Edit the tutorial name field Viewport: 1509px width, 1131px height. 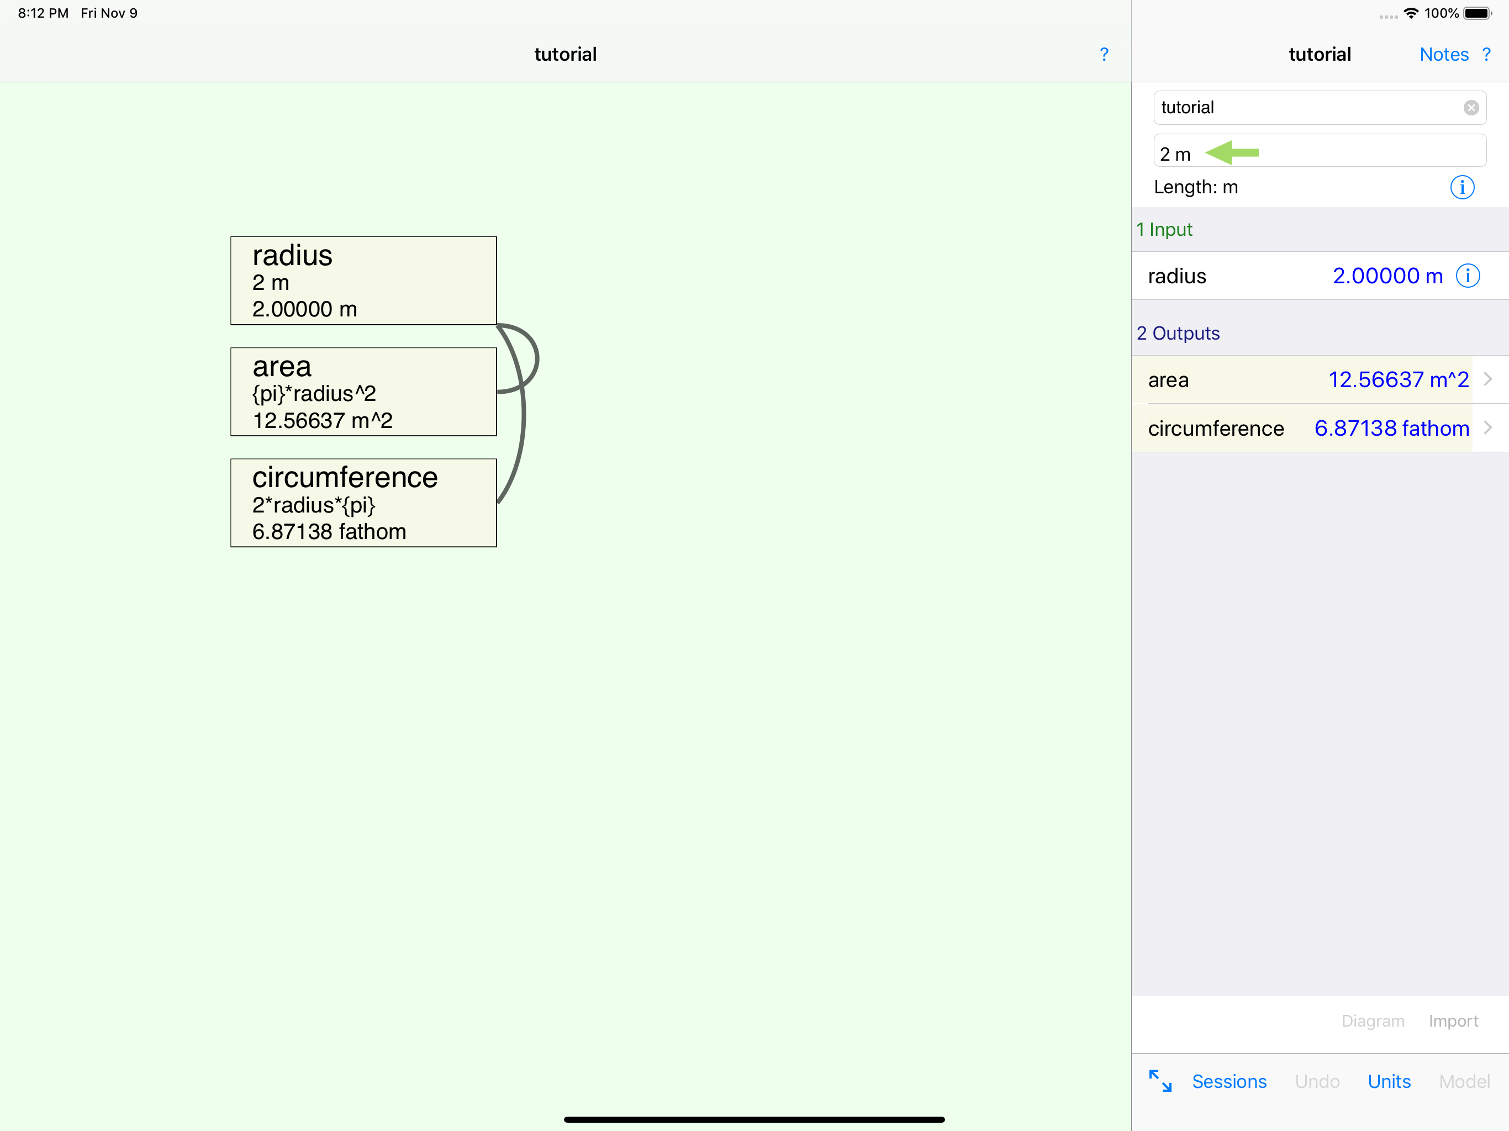[x=1320, y=108]
